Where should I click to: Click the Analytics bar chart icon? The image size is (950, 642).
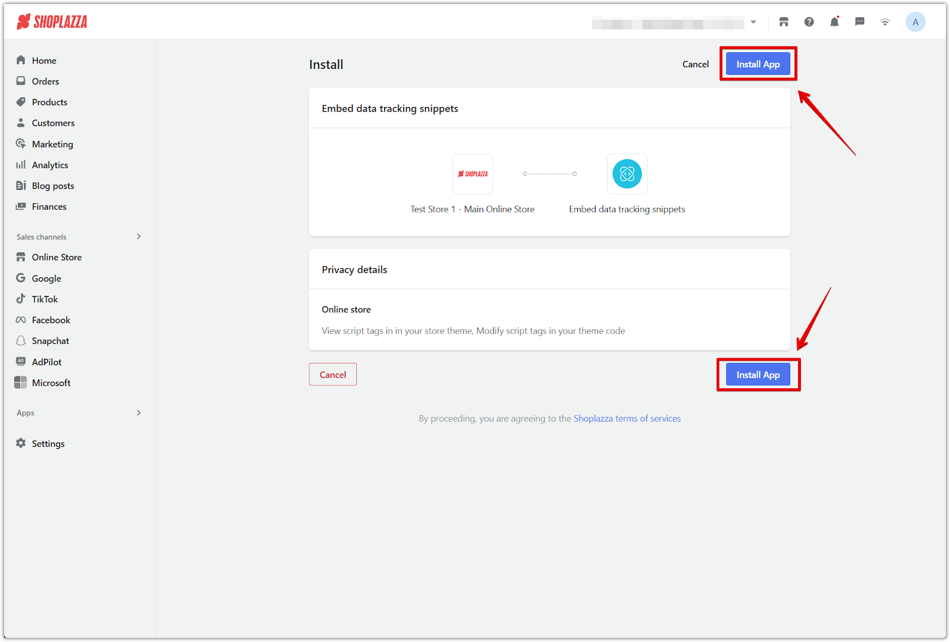tap(21, 165)
